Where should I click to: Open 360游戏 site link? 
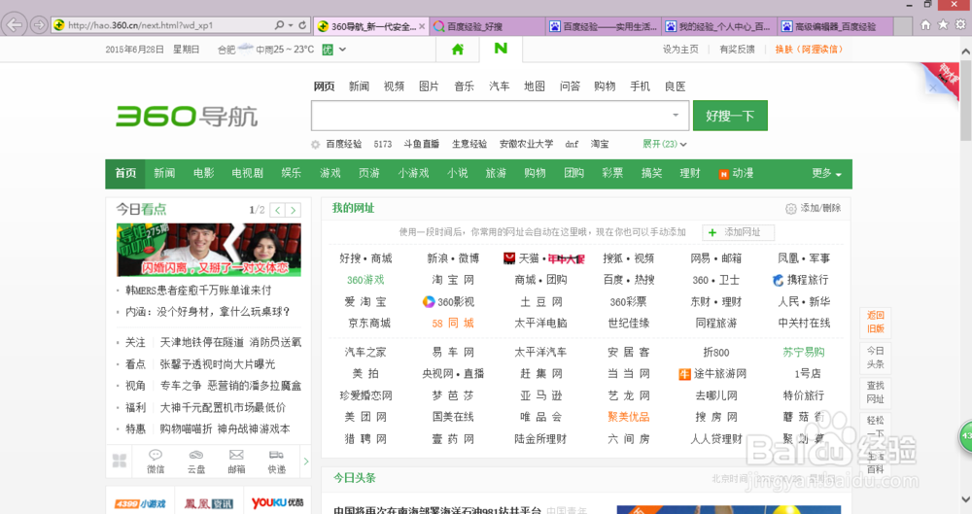click(x=365, y=280)
